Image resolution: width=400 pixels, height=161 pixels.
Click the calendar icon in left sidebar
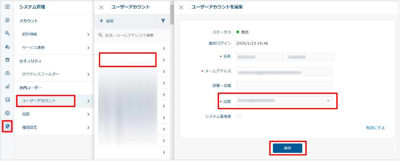click(7, 60)
